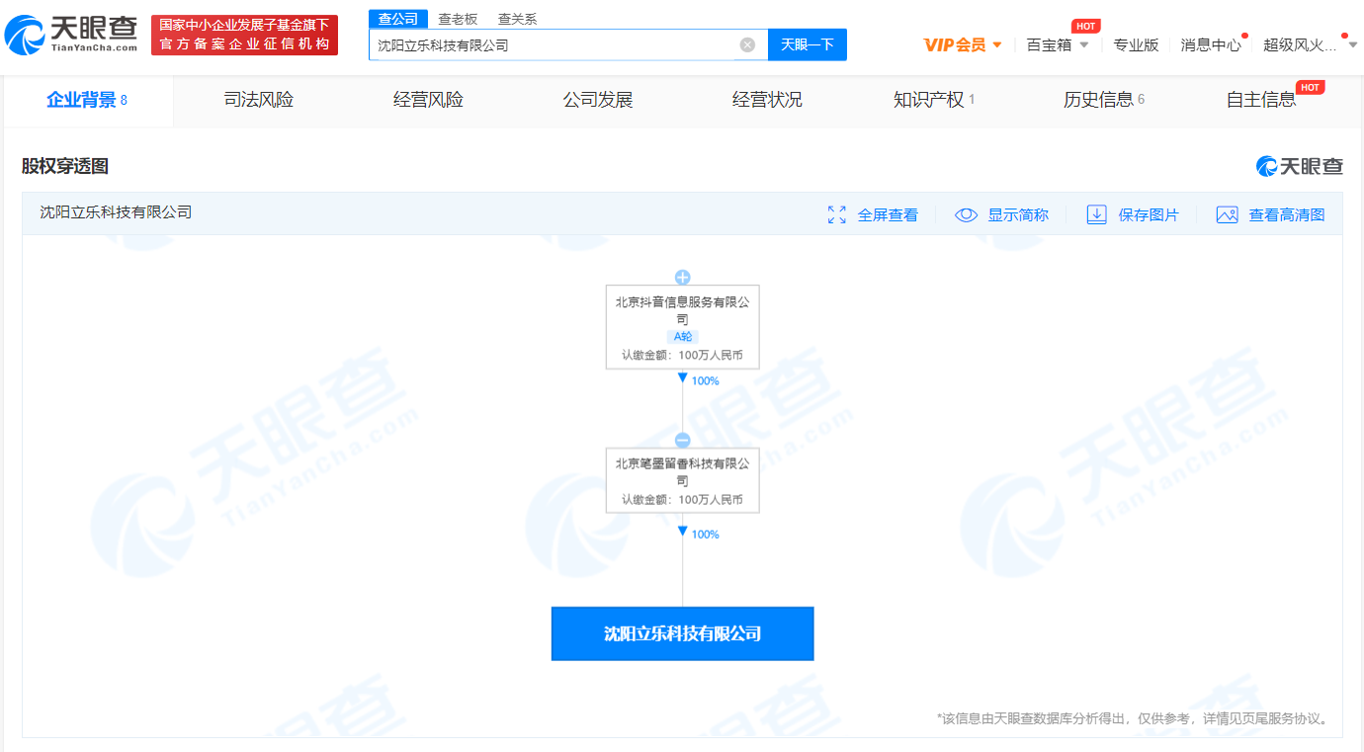Click the eye icon for short names

point(966,214)
